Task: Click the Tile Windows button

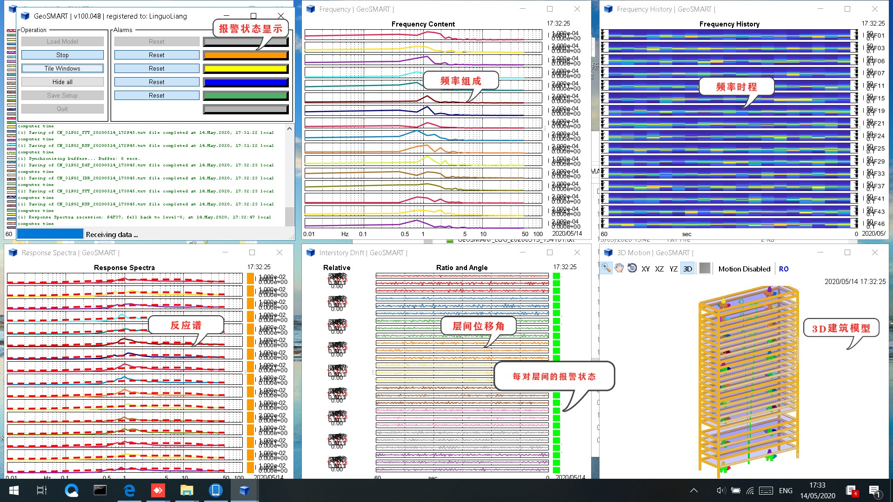Action: pos(62,68)
